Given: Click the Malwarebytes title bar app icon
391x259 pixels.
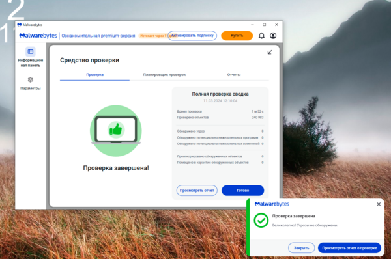Looking at the screenshot, I should click(x=20, y=25).
